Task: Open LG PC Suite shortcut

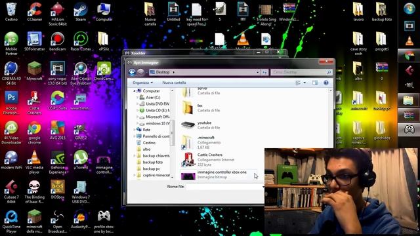Action: [x=58, y=101]
